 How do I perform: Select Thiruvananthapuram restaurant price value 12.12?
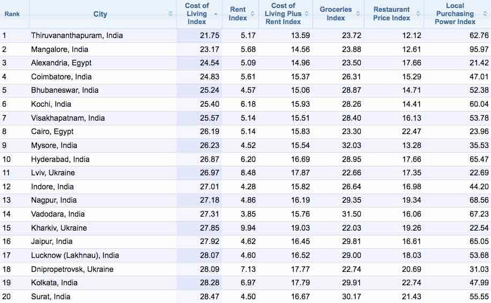[x=412, y=35]
